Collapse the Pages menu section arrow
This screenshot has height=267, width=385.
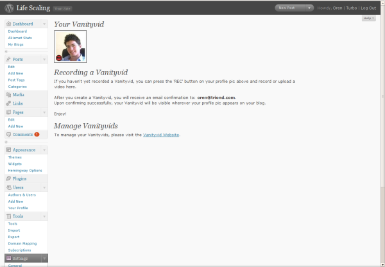pyautogui.click(x=44, y=112)
